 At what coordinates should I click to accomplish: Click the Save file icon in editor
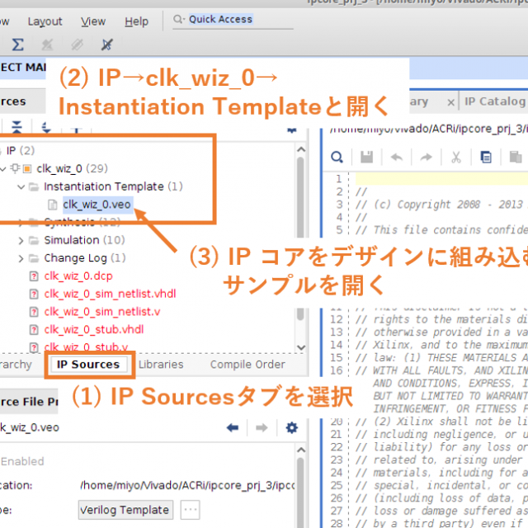click(x=367, y=157)
